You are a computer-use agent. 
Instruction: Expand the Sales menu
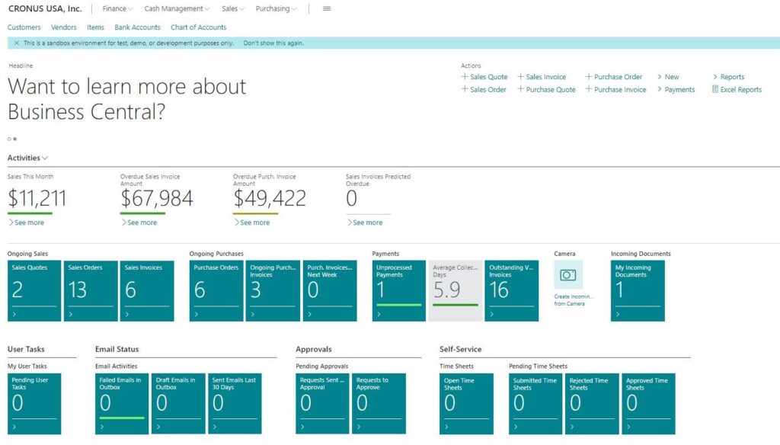[x=233, y=8]
